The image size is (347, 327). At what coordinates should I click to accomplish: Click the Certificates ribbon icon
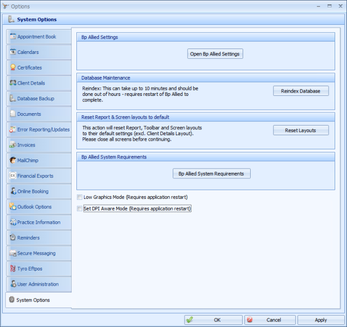(13, 67)
